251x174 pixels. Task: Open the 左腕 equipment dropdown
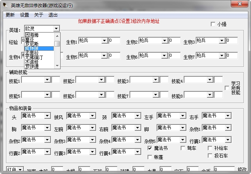click(93, 128)
